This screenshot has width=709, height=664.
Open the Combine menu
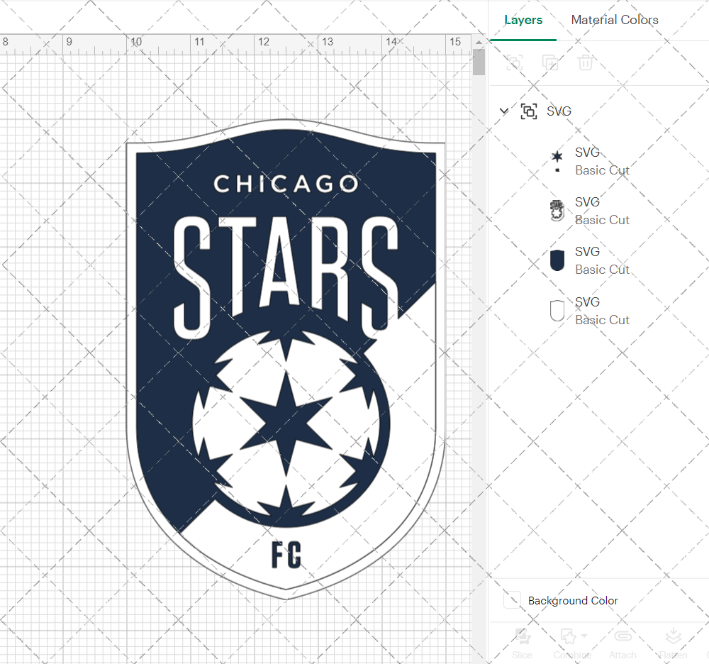click(x=572, y=643)
